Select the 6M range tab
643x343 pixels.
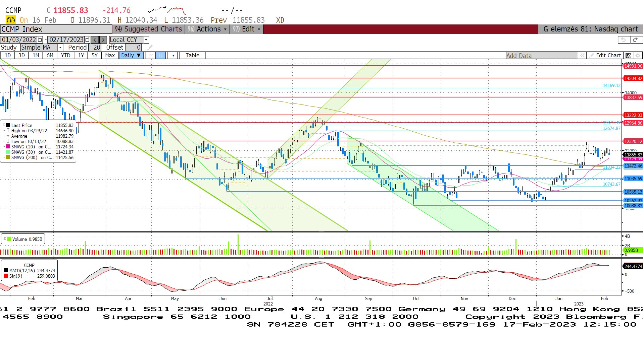coord(50,55)
